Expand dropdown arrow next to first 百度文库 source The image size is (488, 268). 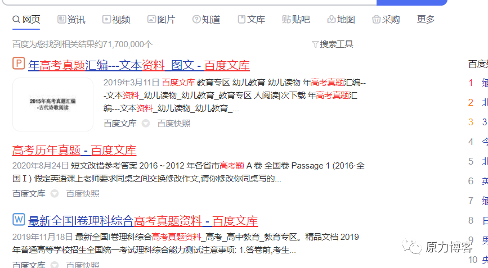[x=146, y=124]
